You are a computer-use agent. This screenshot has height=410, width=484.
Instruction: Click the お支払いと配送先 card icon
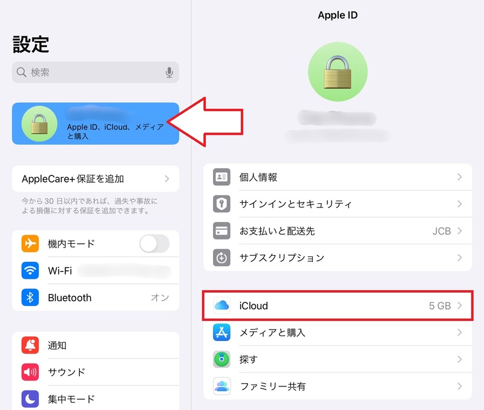[x=221, y=231]
